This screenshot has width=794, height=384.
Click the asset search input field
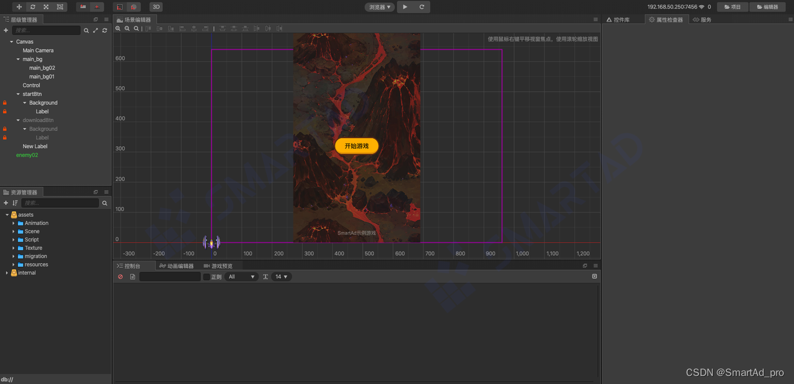60,203
